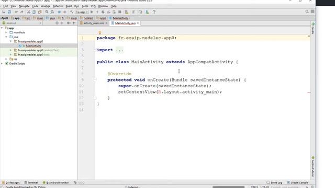
Task: Click the Copy icon in toolbar
Action: [x=34, y=12]
